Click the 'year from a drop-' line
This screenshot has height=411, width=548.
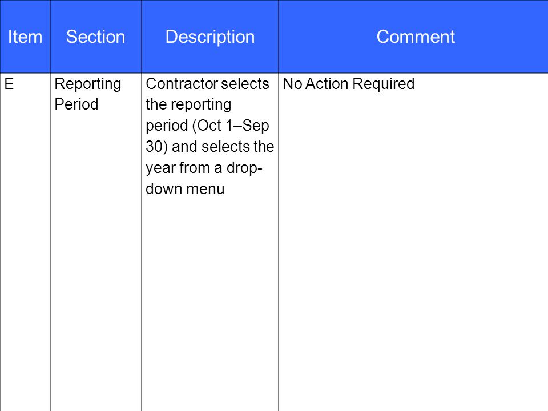click(204, 168)
